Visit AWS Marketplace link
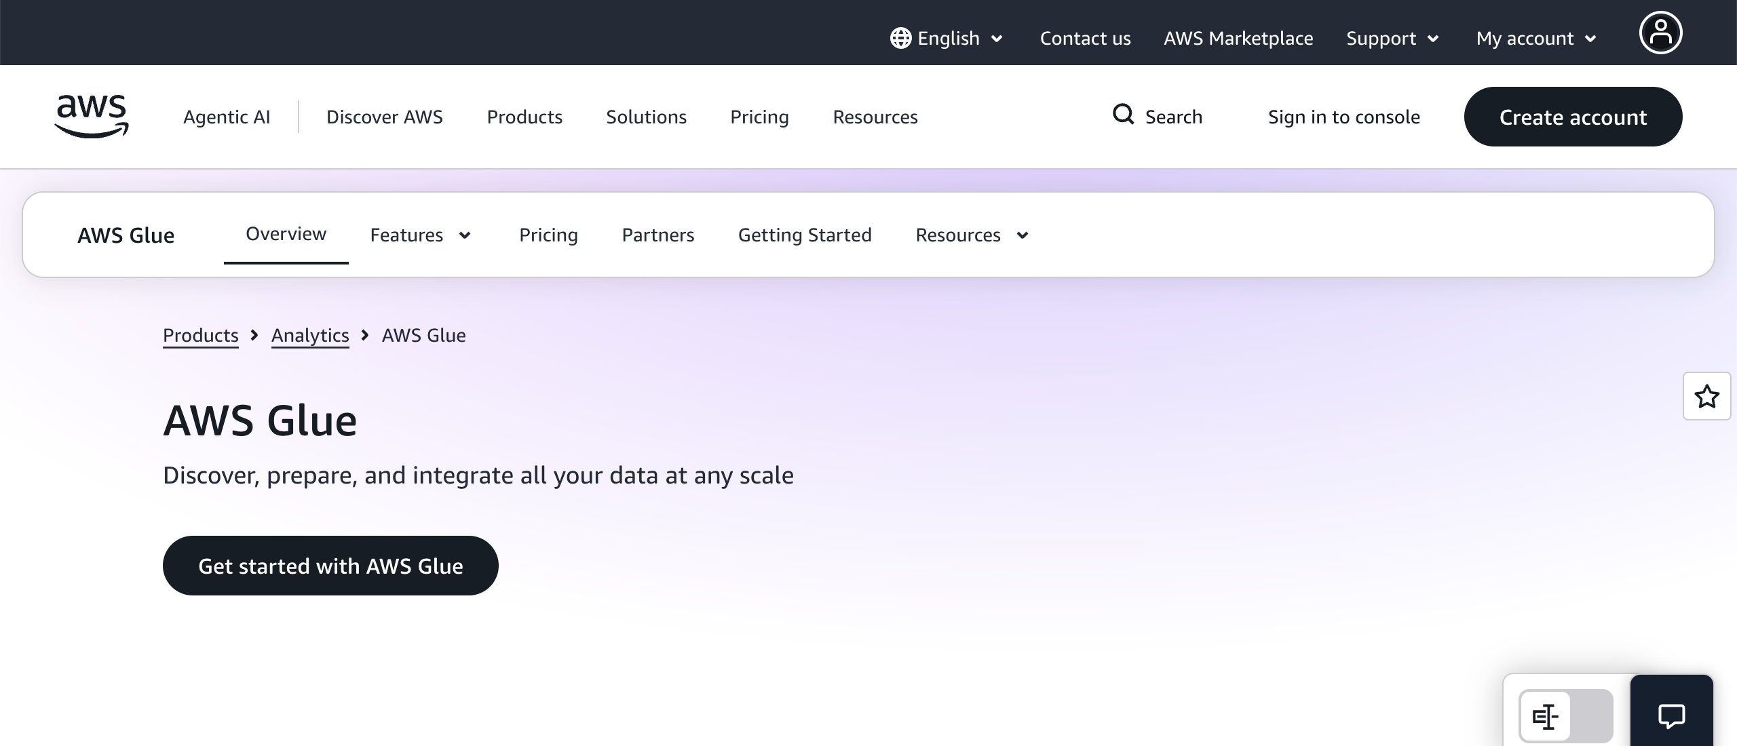Image resolution: width=1737 pixels, height=746 pixels. pos(1238,38)
